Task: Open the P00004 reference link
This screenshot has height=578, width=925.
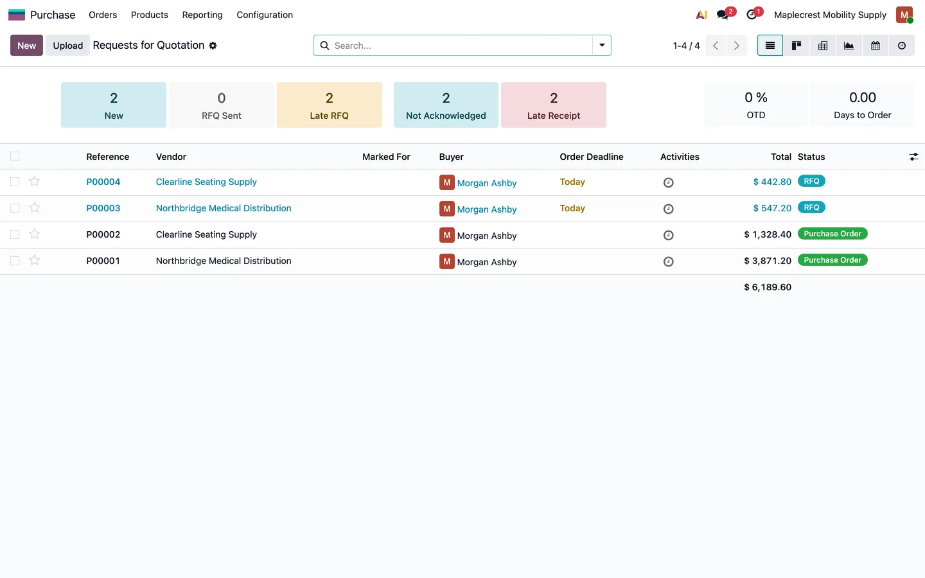Action: (103, 182)
